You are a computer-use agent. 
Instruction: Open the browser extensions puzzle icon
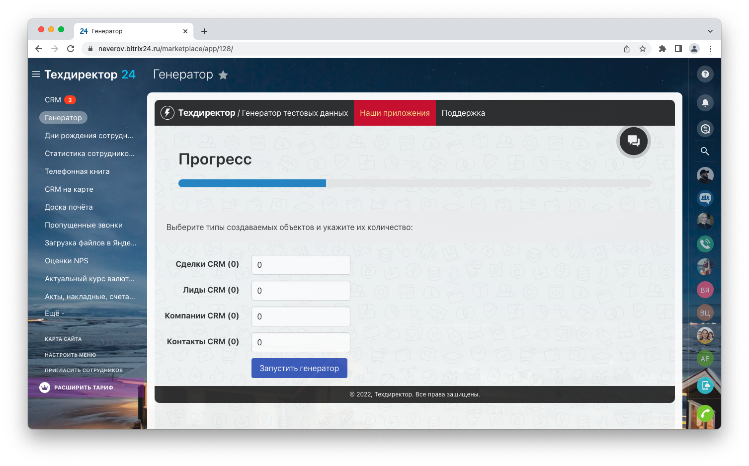[x=662, y=49]
